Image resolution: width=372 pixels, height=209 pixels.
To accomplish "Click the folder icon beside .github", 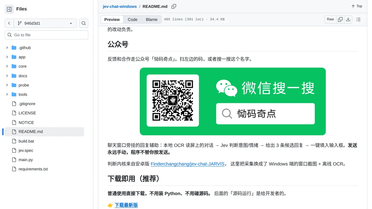I will (14, 48).
